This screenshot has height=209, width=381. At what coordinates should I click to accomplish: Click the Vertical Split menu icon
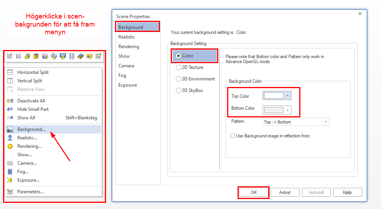click(x=10, y=81)
